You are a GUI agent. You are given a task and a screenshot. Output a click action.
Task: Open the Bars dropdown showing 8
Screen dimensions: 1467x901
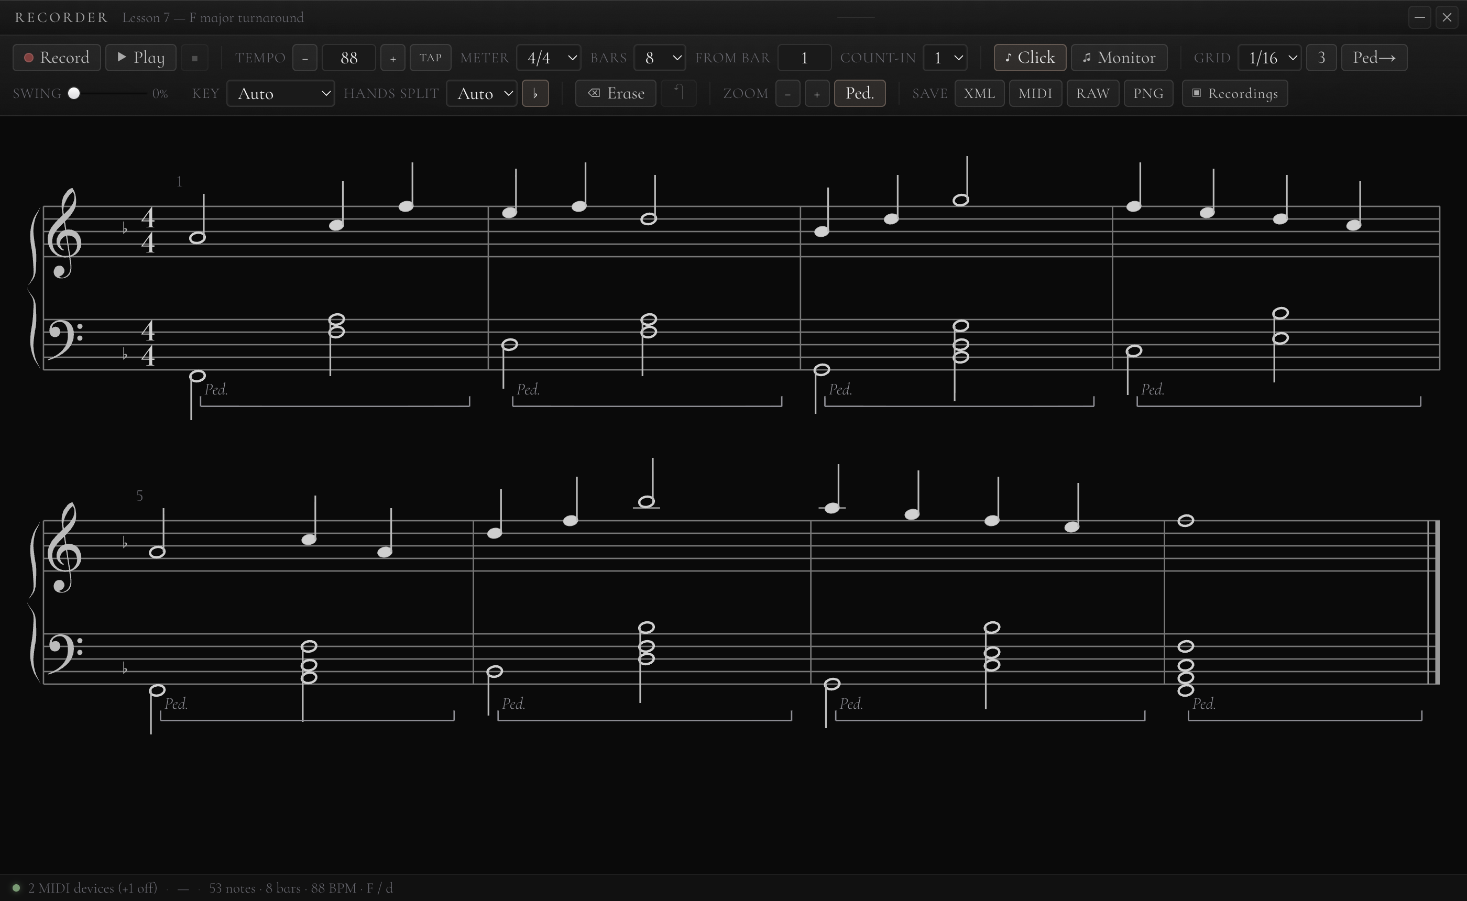pos(660,58)
